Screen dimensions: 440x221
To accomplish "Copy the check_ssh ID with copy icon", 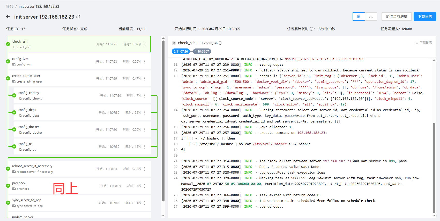I will point(220,43).
